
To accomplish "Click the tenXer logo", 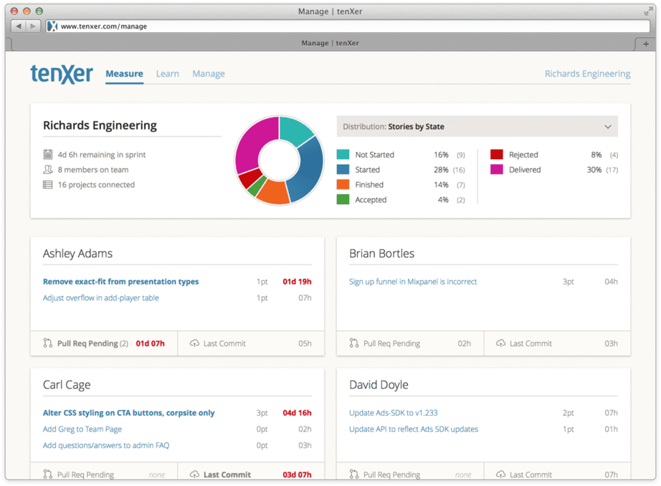I will click(x=62, y=74).
